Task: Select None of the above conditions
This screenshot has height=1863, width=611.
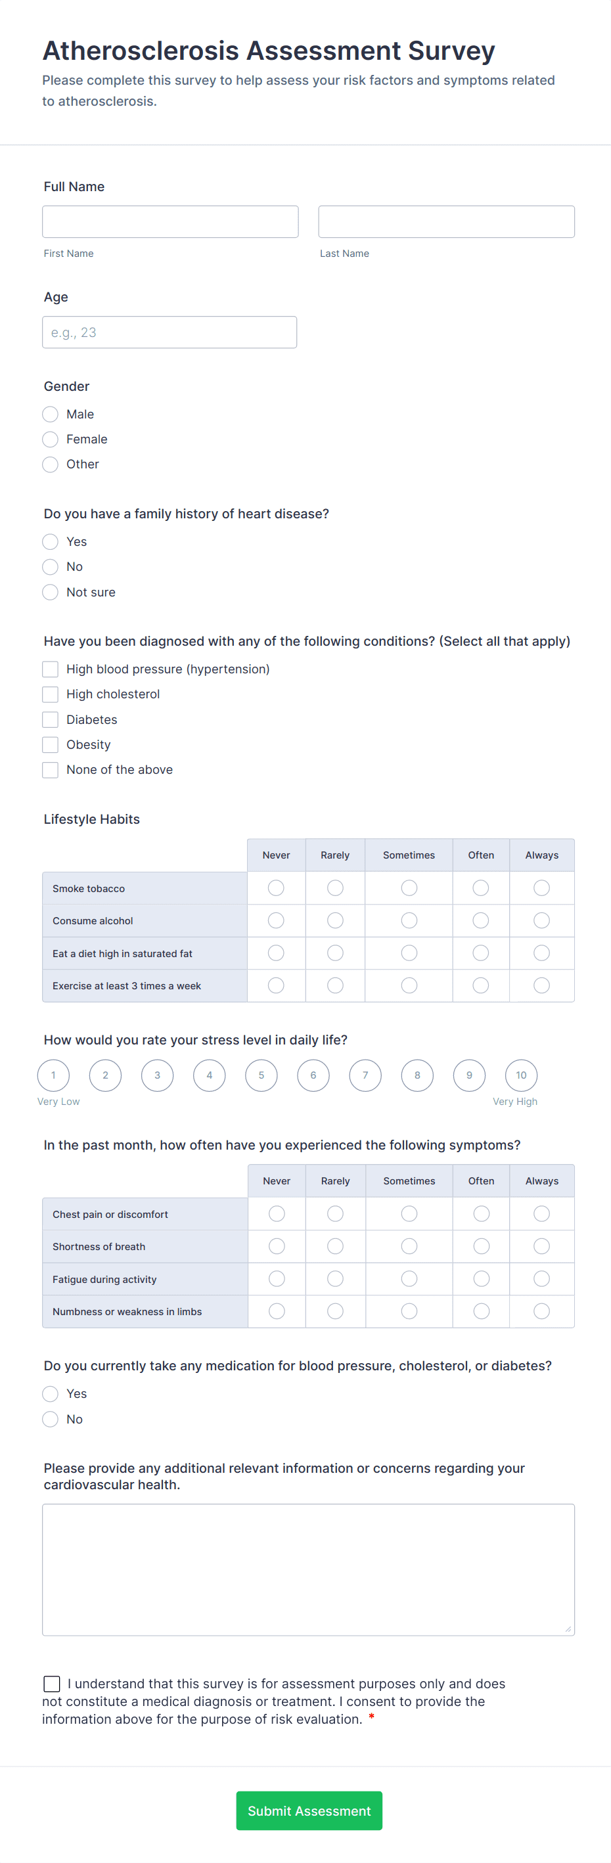Action: tap(50, 769)
